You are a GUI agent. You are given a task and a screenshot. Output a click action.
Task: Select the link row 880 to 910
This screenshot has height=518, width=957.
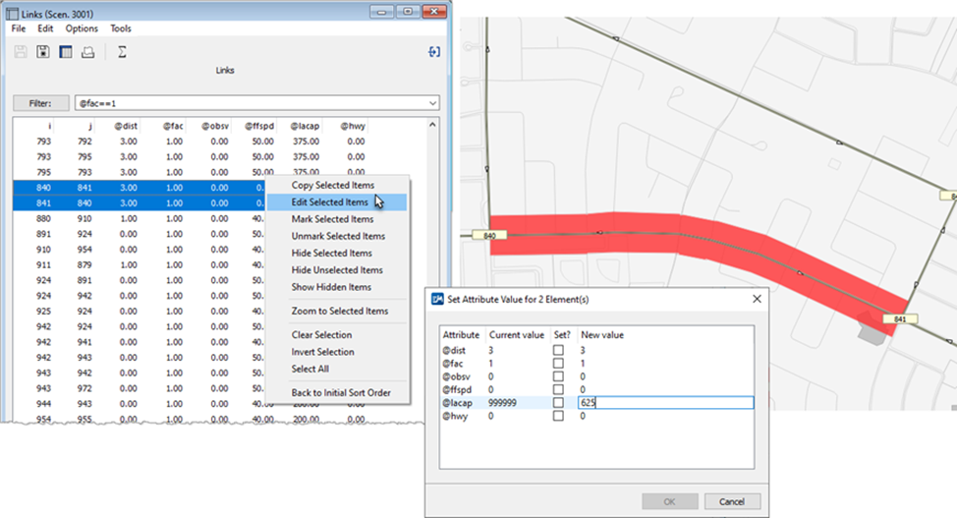tap(140, 218)
